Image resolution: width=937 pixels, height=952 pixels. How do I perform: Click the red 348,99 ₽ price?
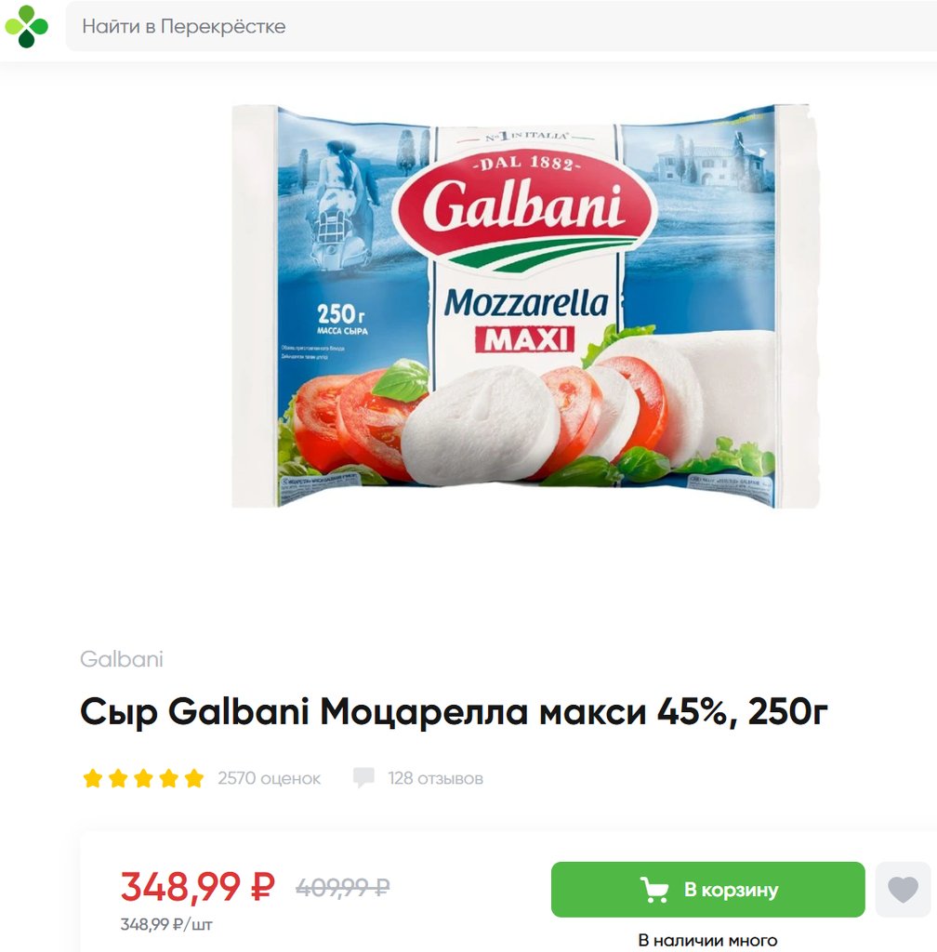click(197, 886)
